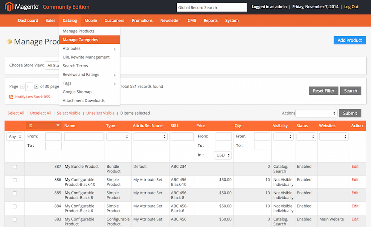Select Search Terms menu item

89,66
